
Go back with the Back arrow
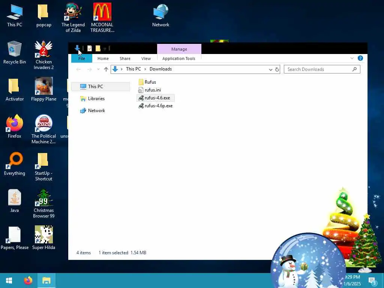pos(79,69)
